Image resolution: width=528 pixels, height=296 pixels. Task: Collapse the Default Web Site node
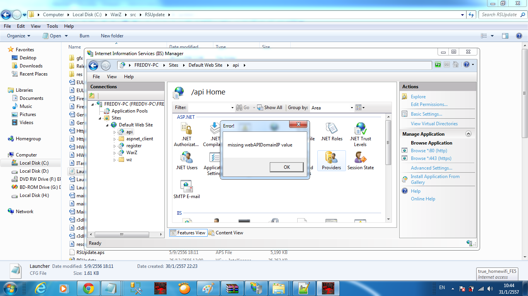107,125
